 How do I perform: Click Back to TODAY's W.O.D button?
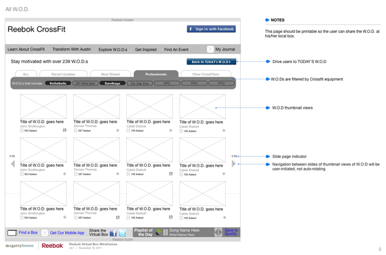pos(211,62)
